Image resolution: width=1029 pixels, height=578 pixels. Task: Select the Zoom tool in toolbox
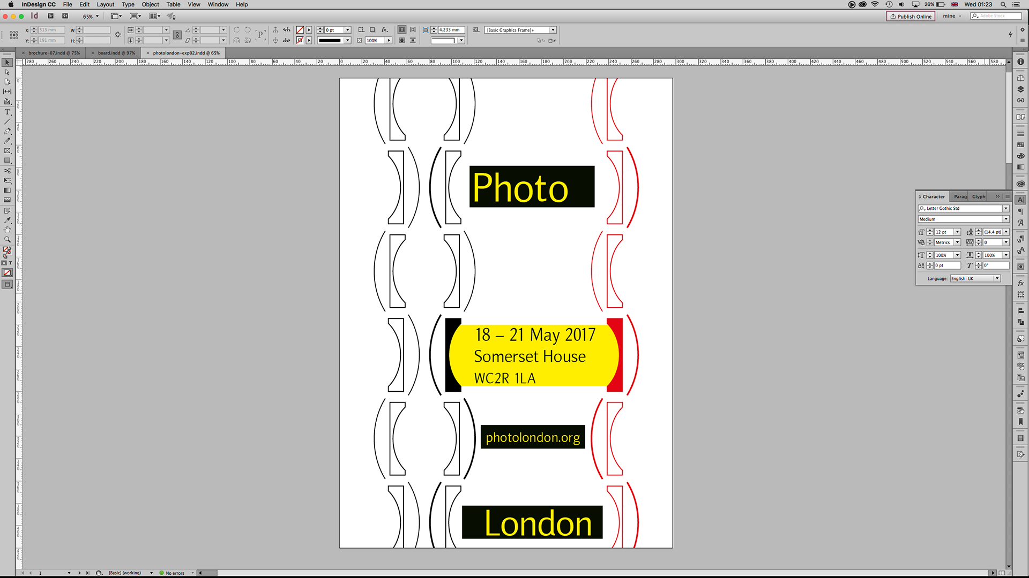pyautogui.click(x=8, y=239)
